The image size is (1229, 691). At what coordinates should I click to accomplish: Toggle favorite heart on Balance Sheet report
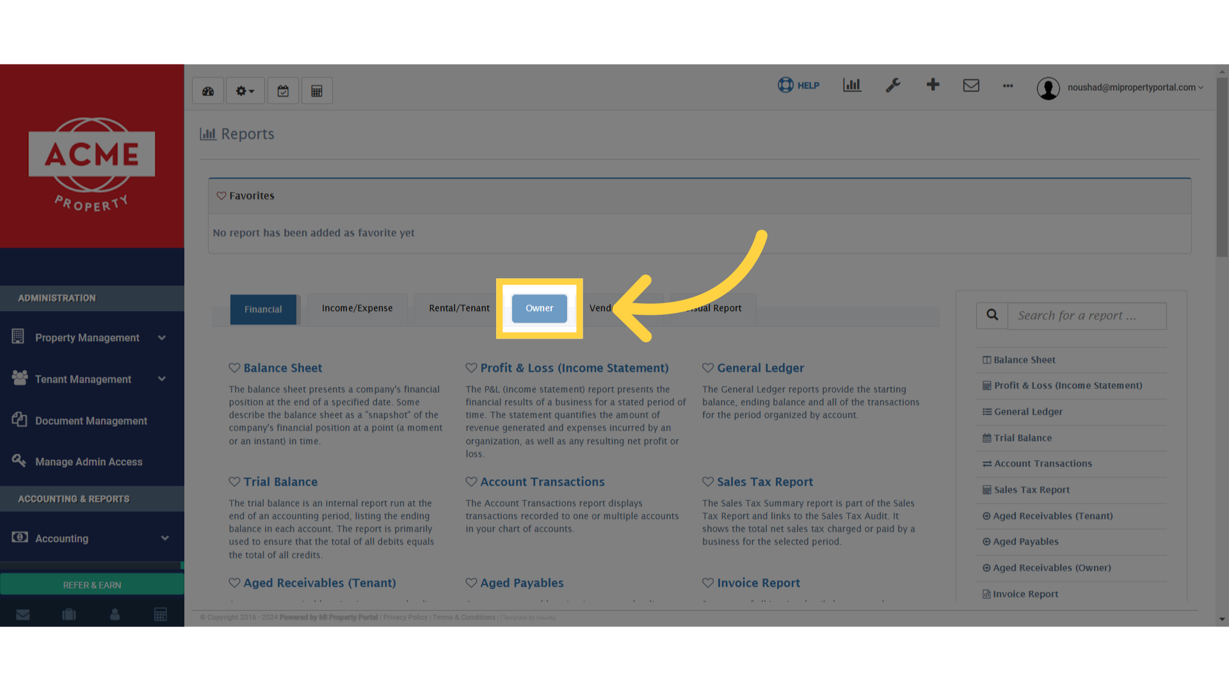(x=234, y=367)
